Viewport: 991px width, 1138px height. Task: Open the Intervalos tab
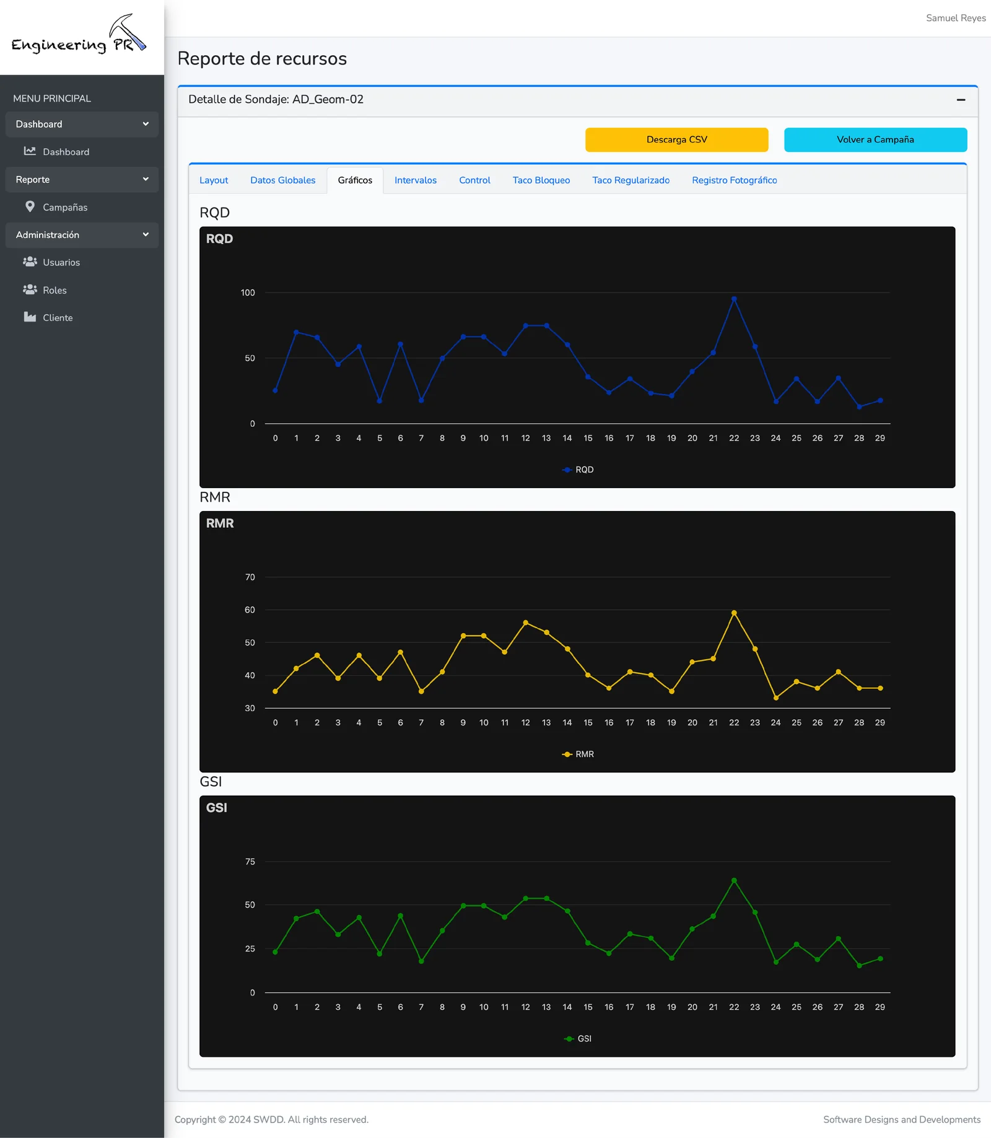[416, 180]
